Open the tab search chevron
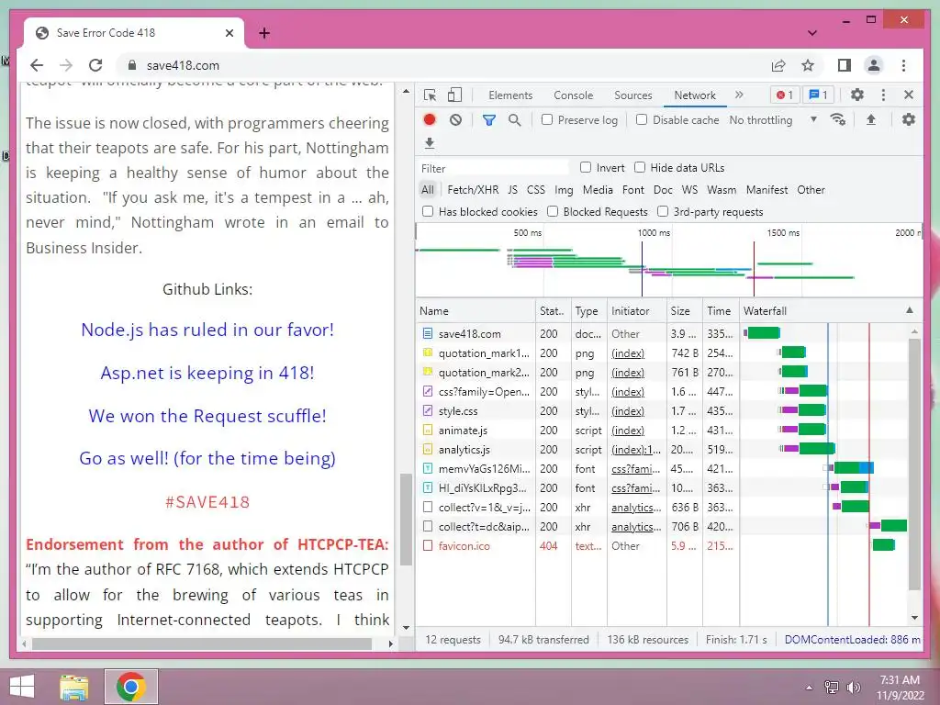940x705 pixels. tap(812, 33)
